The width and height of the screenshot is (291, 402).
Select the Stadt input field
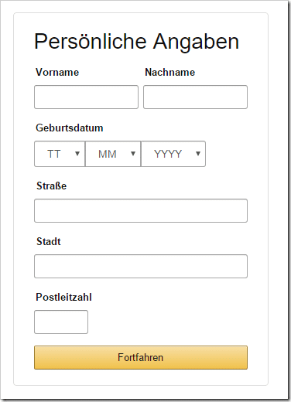(x=141, y=266)
